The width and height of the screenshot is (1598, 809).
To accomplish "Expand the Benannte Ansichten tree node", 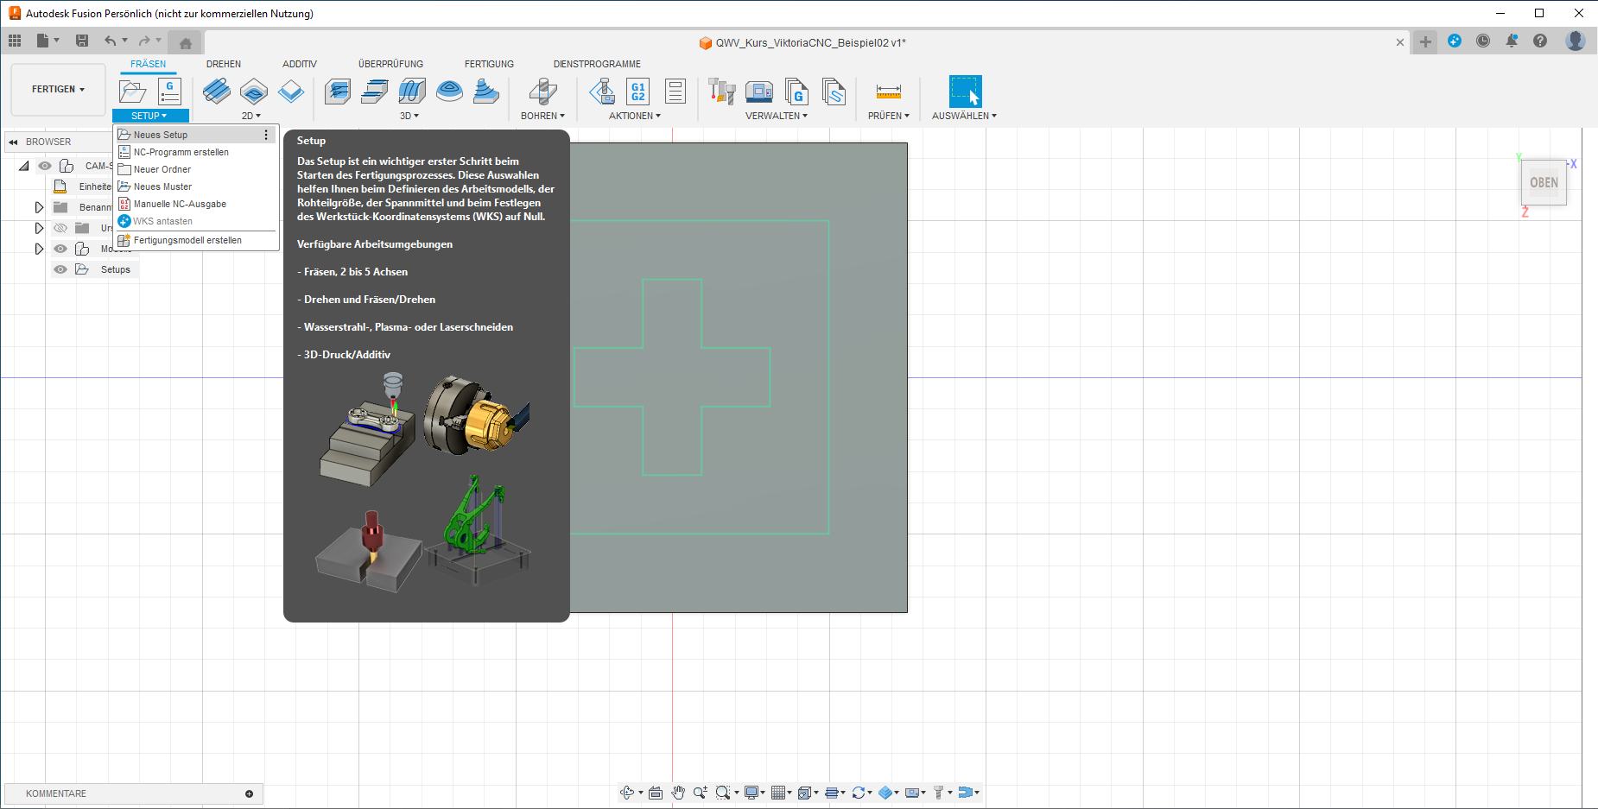I will click(x=39, y=207).
